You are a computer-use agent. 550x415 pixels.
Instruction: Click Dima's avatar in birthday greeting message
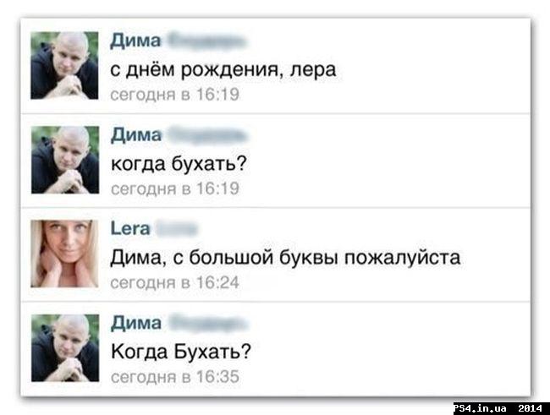[64, 66]
